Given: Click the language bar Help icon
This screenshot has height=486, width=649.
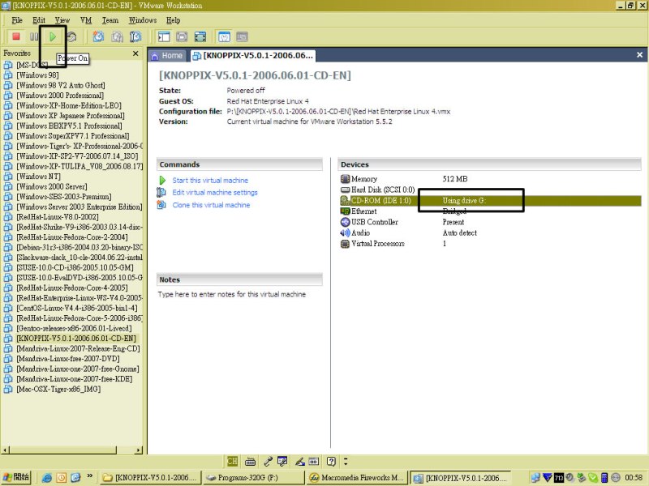Looking at the screenshot, I should click(x=331, y=461).
